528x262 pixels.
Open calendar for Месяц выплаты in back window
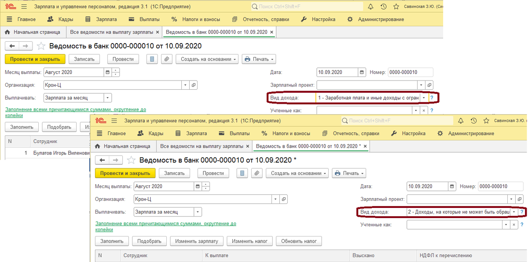107,72
